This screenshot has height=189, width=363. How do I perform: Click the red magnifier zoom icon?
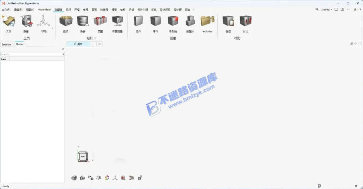pyautogui.click(x=123, y=178)
